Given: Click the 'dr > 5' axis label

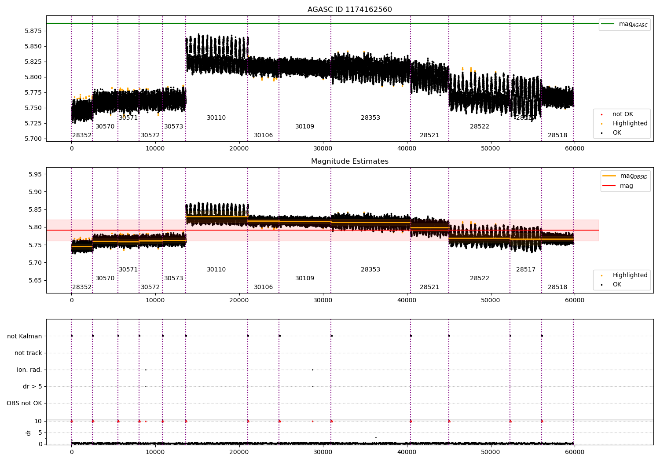Looking at the screenshot, I should 33,386.
